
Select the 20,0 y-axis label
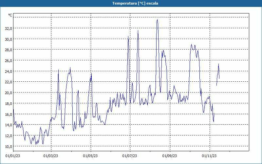click(9, 93)
